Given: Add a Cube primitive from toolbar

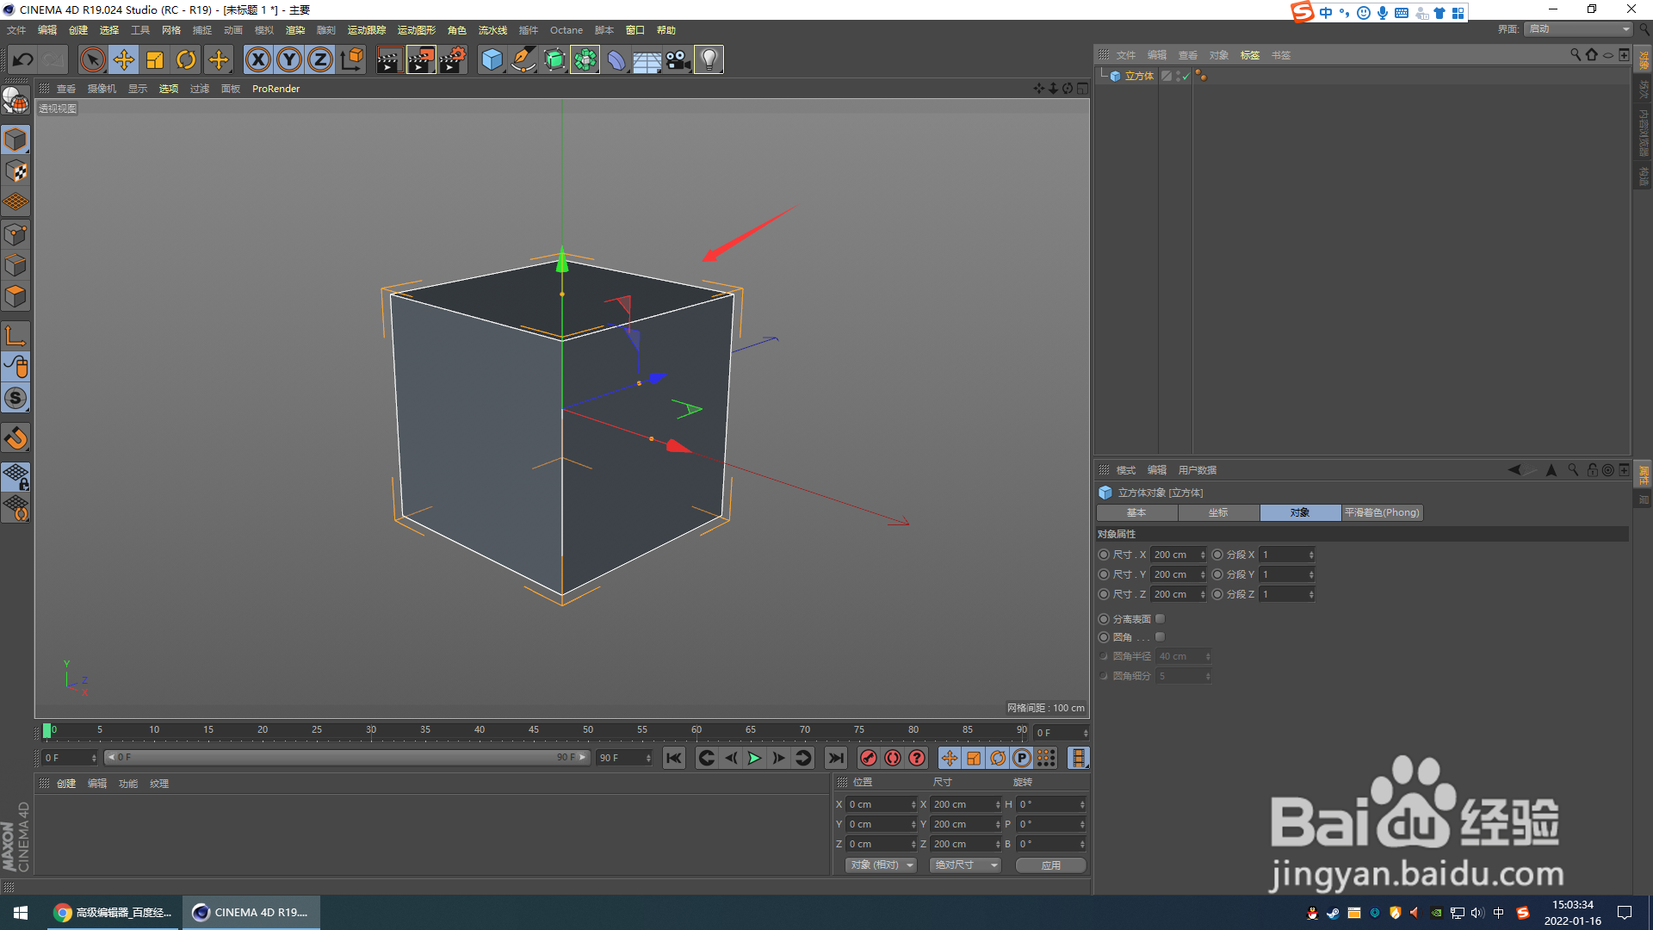Looking at the screenshot, I should point(492,59).
